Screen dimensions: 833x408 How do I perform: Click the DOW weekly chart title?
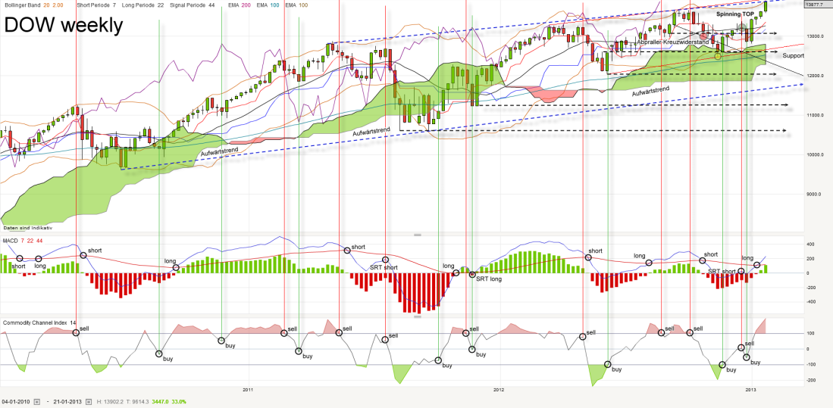click(x=63, y=25)
